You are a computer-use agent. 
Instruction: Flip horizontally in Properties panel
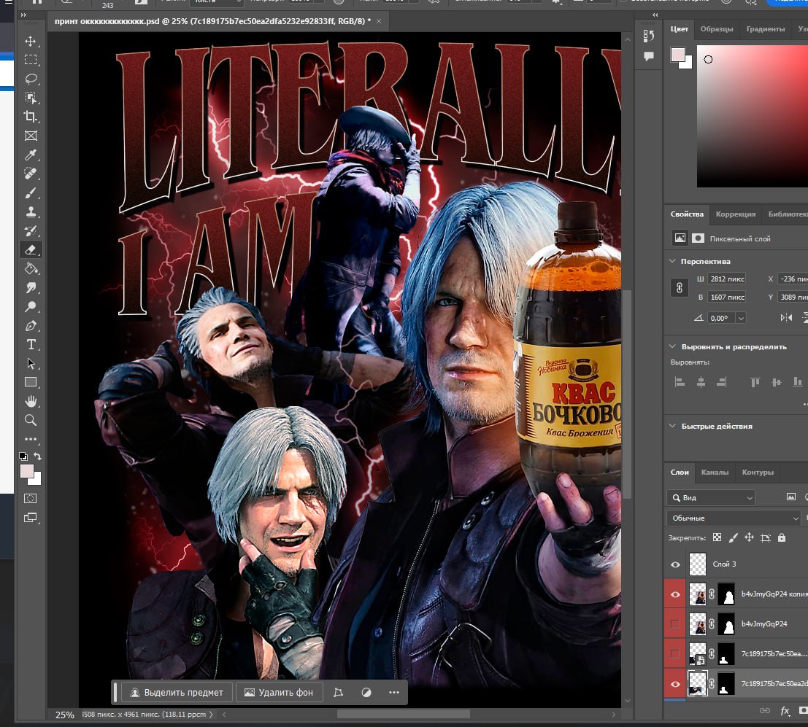[786, 318]
